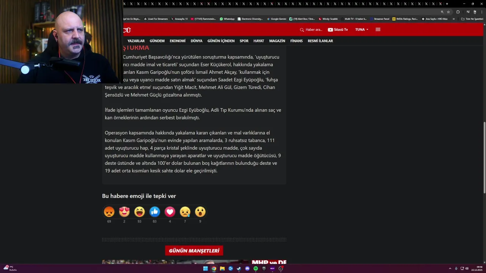Open the Streamer Panel bookmark
The width and height of the screenshot is (486, 273).
[x=380, y=19]
